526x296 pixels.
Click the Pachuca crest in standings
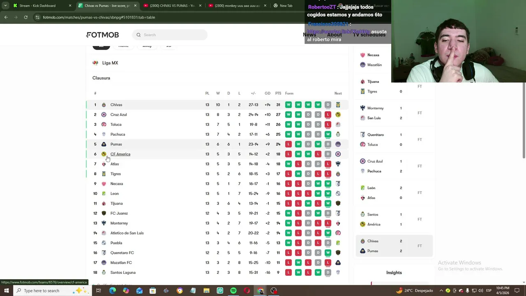(104, 134)
